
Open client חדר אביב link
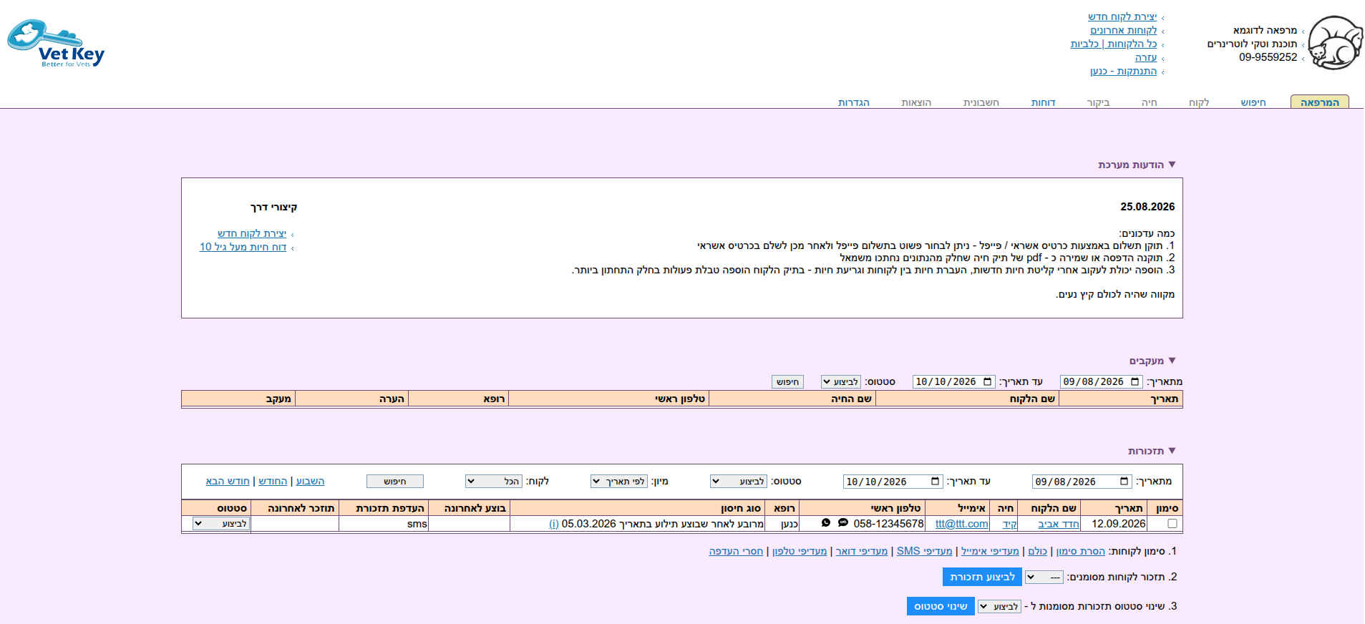[1059, 524]
